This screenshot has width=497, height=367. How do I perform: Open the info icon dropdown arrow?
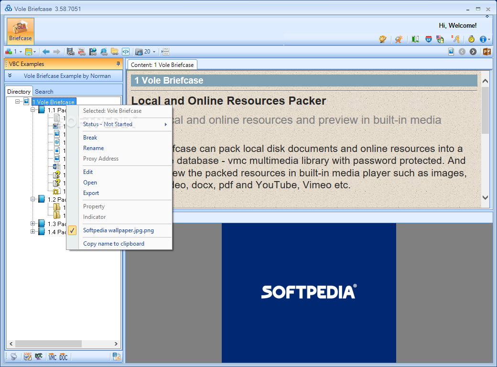coord(489,40)
